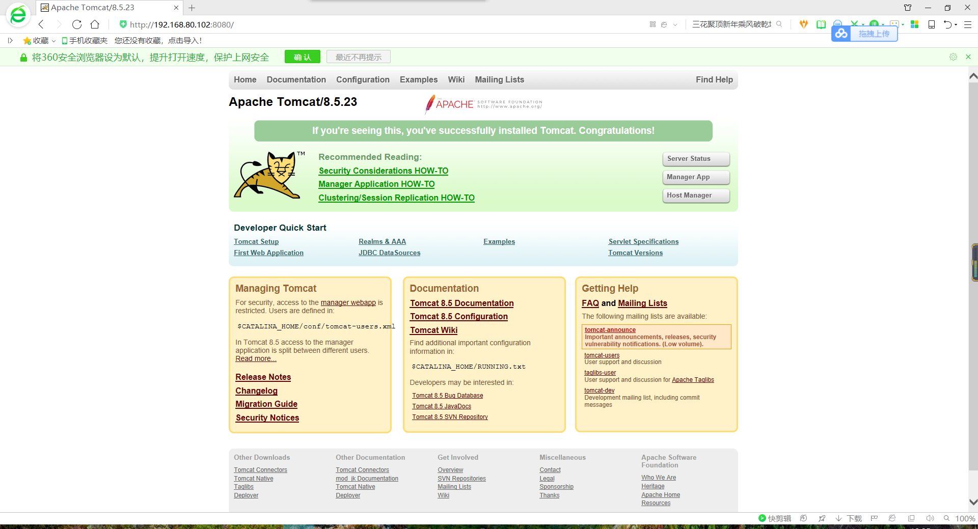Image resolution: width=978 pixels, height=529 pixels.
Task: Open Manager Application HOW-TO link
Action: 376,184
